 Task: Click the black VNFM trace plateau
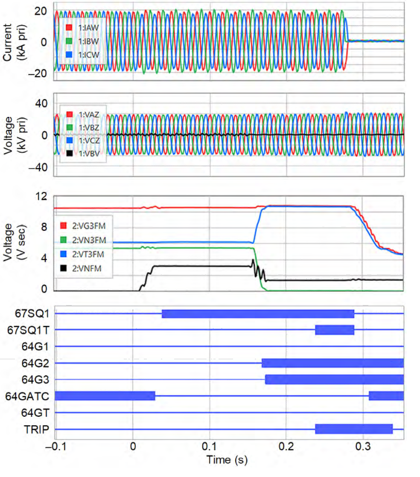pyautogui.click(x=202, y=266)
